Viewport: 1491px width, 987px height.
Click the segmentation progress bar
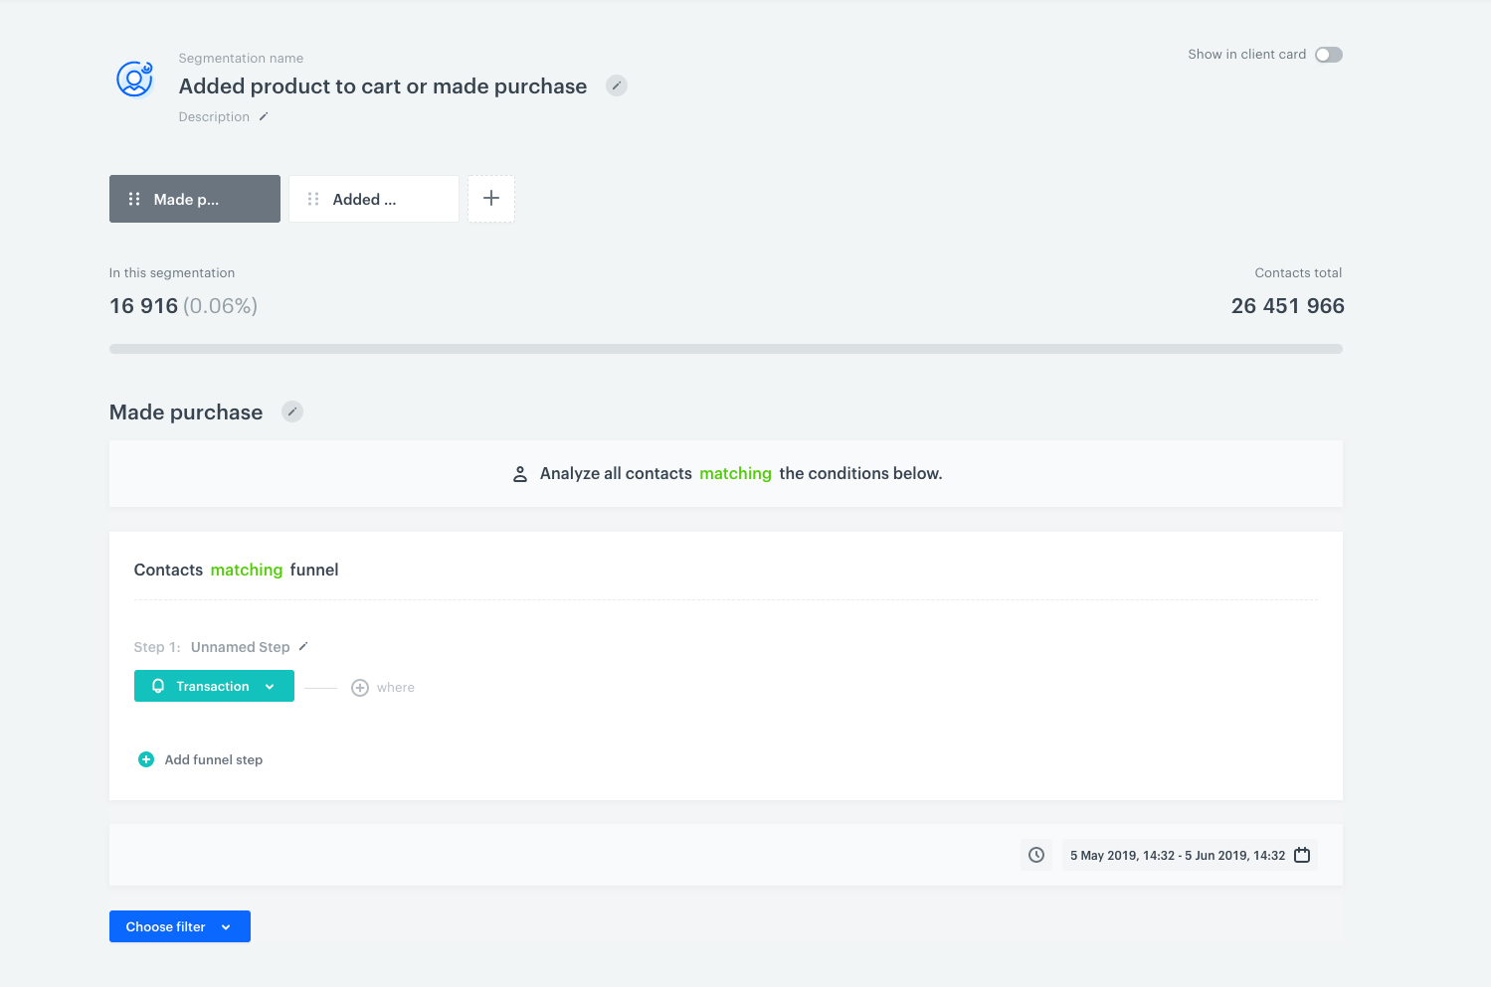725,348
